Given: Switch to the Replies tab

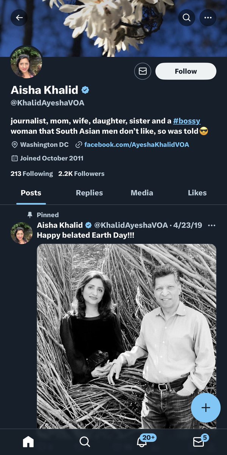Looking at the screenshot, I should [89, 193].
